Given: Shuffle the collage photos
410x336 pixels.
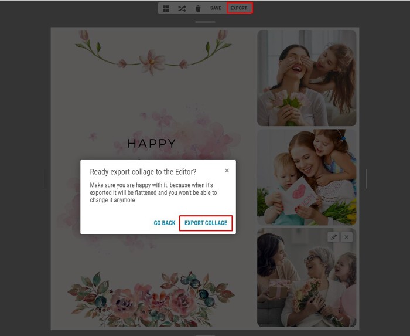Looking at the screenshot, I should tap(182, 8).
